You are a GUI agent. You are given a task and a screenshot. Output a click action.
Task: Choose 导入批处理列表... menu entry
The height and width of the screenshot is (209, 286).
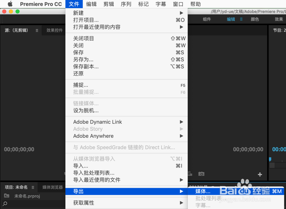click(x=126, y=173)
